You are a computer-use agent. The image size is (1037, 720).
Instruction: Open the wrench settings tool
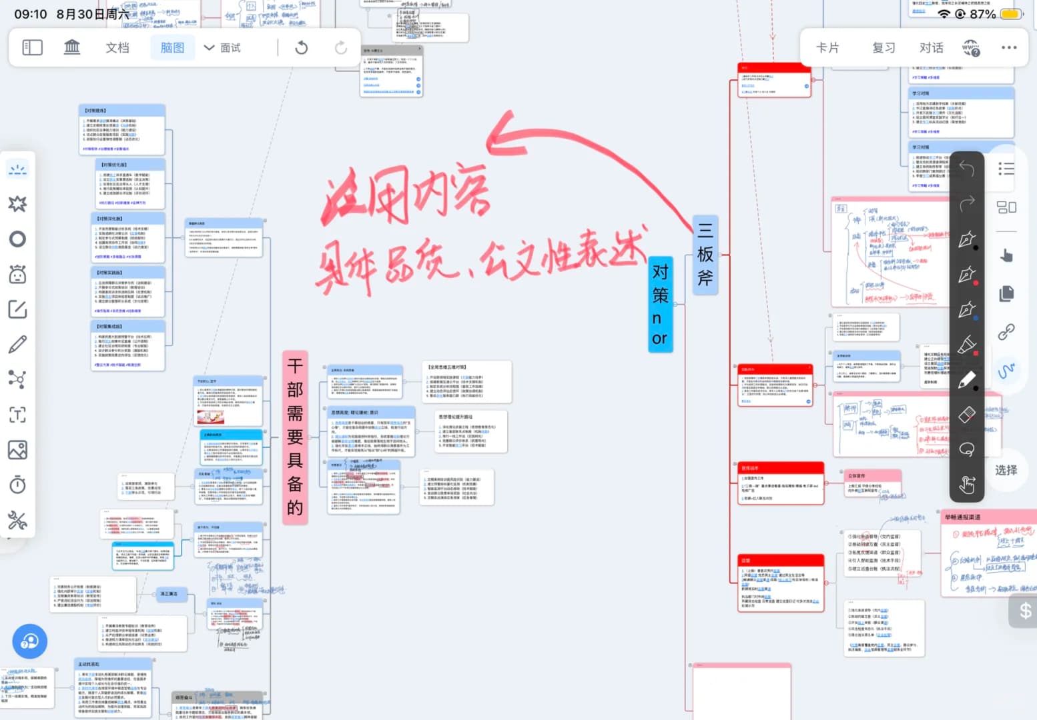coord(17,520)
